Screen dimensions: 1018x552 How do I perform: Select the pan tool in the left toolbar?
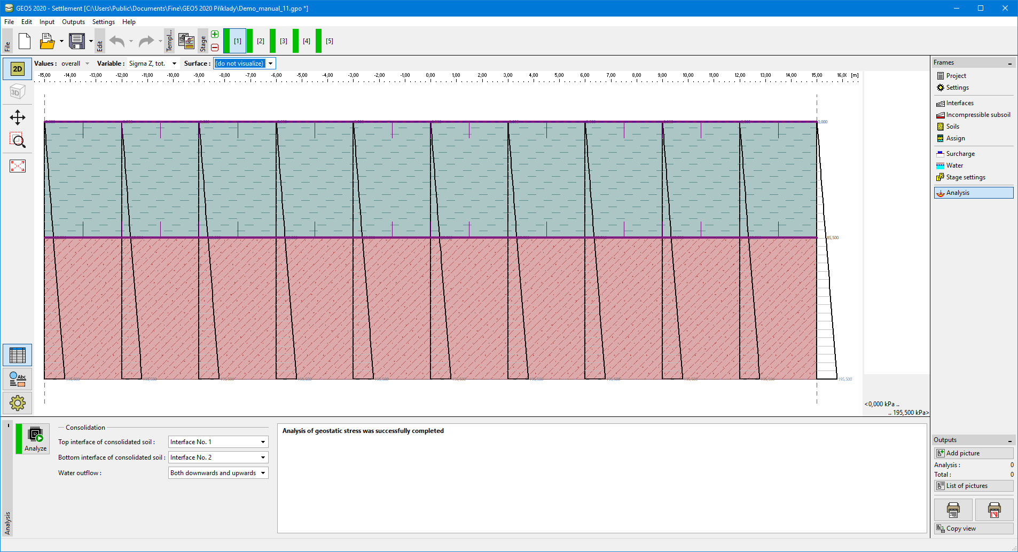pyautogui.click(x=18, y=118)
